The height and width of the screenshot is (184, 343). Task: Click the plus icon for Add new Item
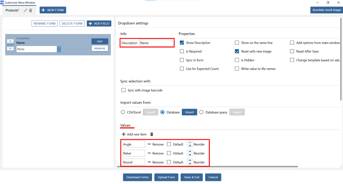(x=123, y=134)
